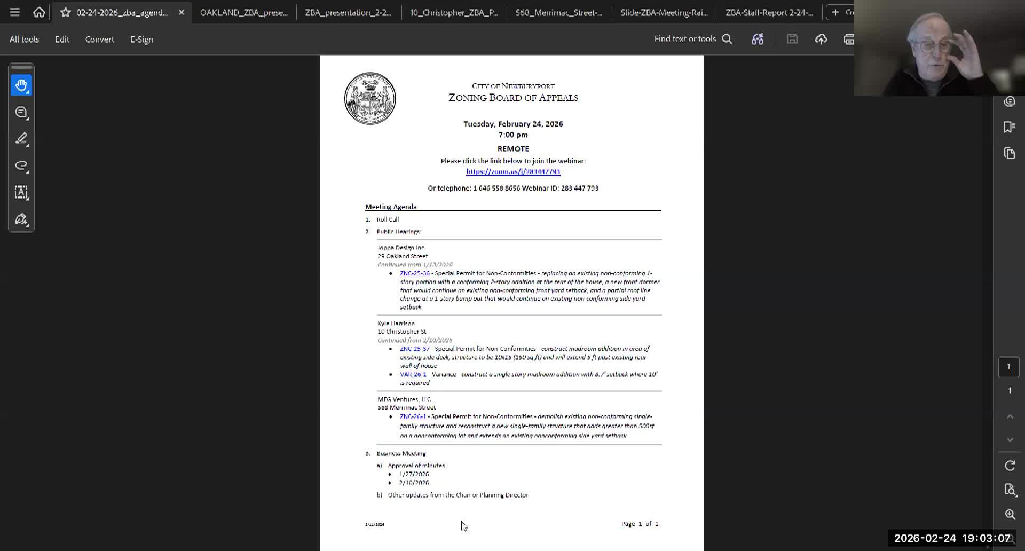Click the page number input field
This screenshot has height=551, width=1025.
point(1008,367)
